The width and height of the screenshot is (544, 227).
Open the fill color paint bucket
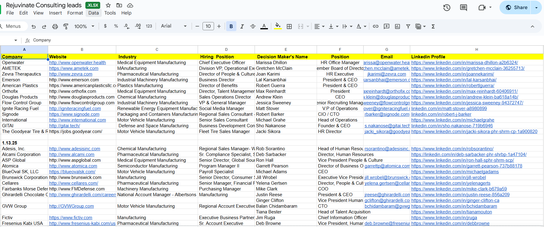(278, 27)
